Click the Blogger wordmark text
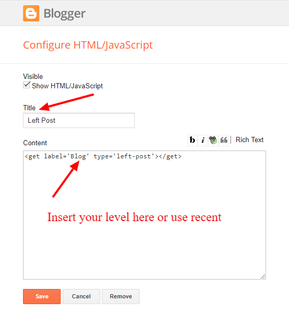Viewport: 289px width, 313px height. tap(64, 14)
